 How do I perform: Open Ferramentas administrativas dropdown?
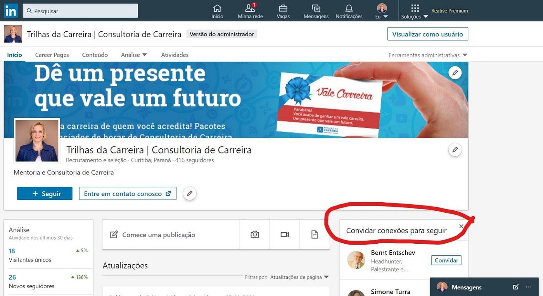(428, 55)
